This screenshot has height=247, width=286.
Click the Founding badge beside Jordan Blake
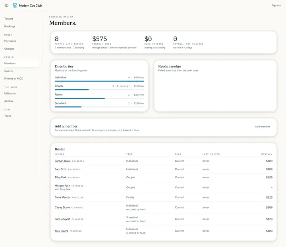(78, 161)
